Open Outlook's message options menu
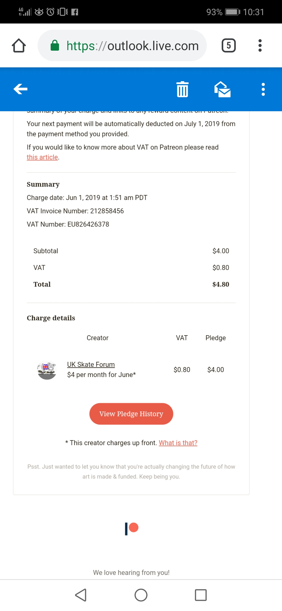 263,89
